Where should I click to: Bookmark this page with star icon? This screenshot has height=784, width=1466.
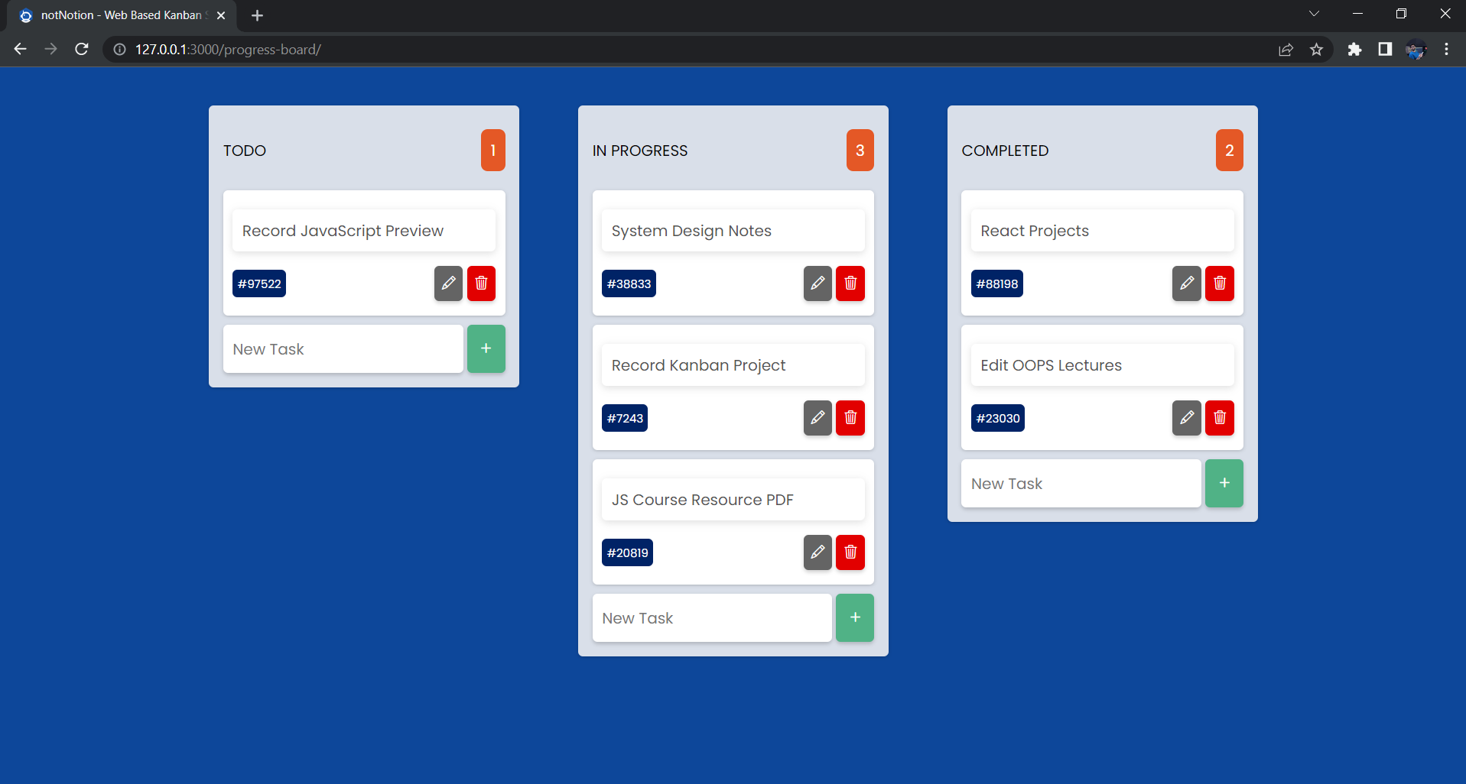[1316, 50]
